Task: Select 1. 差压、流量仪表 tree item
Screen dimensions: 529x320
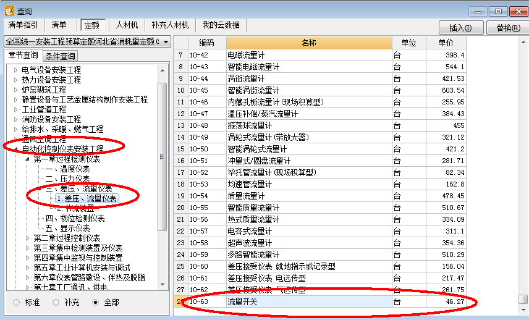Action: 87,198
